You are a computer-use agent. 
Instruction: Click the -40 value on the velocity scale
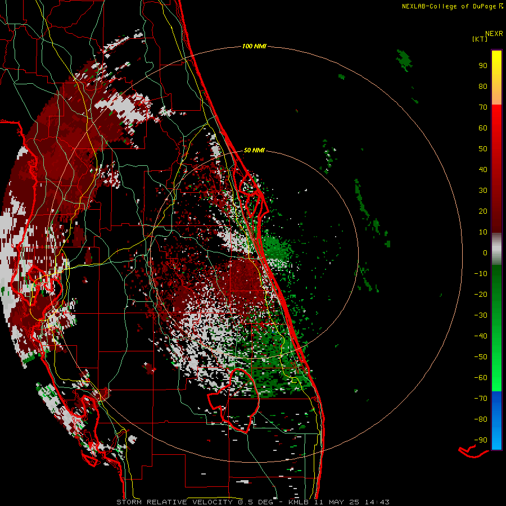pos(481,336)
